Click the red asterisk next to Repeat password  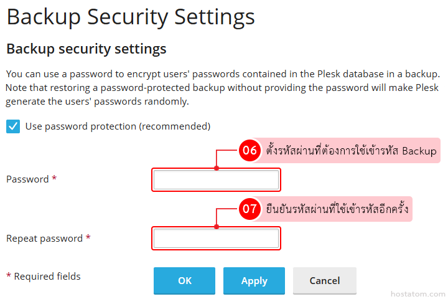(x=88, y=238)
